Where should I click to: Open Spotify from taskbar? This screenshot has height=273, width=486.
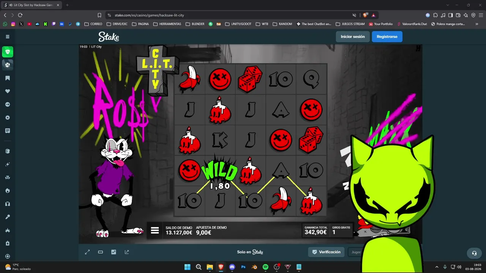[x=265, y=267]
